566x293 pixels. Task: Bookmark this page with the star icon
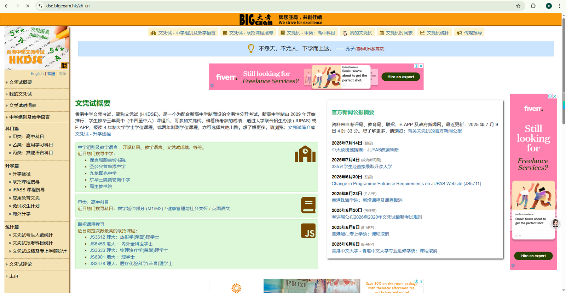click(x=518, y=6)
